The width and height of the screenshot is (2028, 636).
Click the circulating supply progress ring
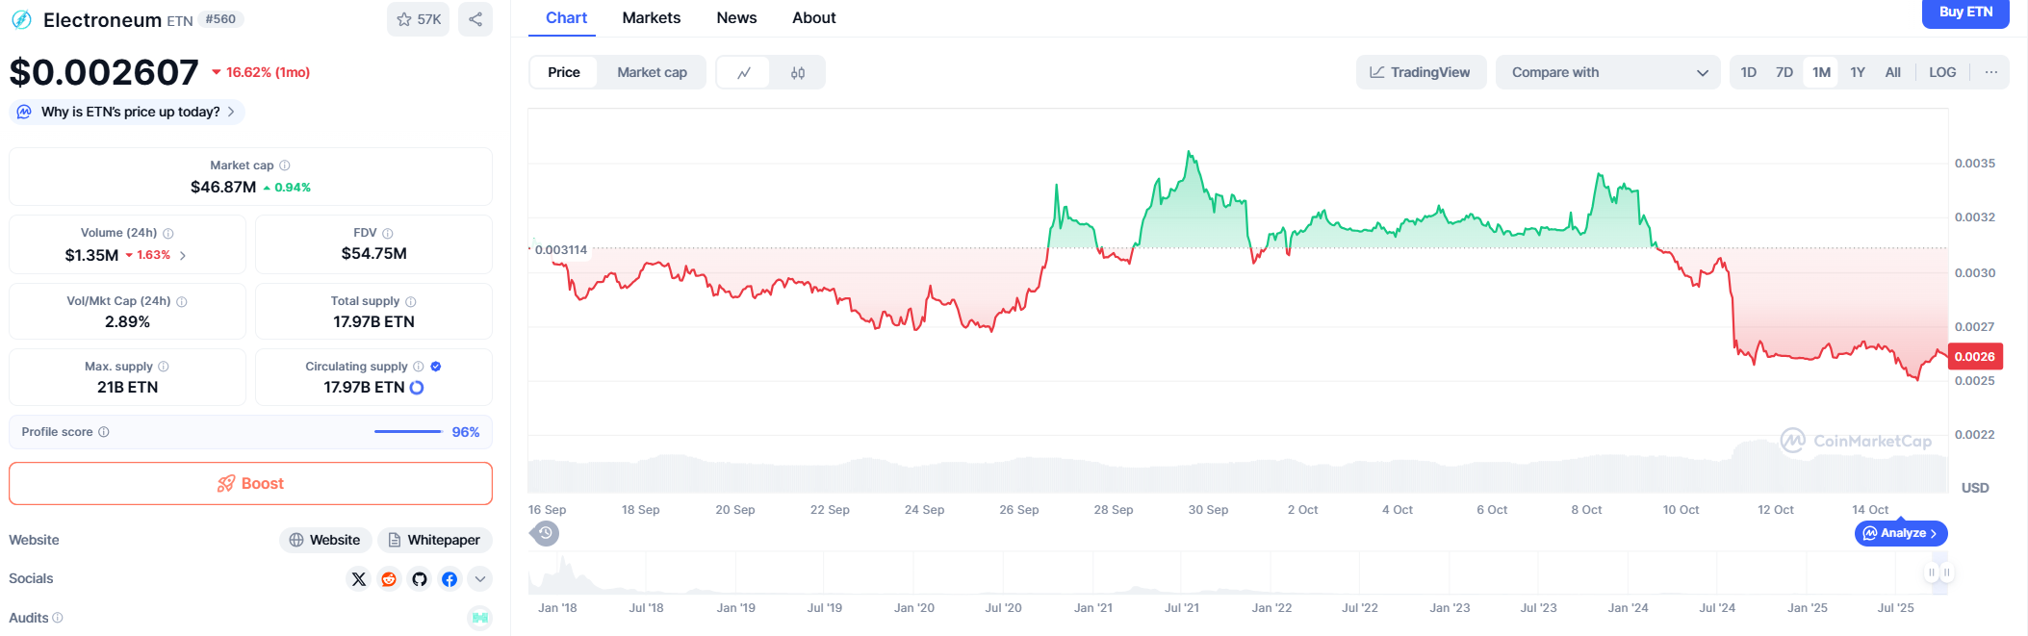[x=417, y=388]
